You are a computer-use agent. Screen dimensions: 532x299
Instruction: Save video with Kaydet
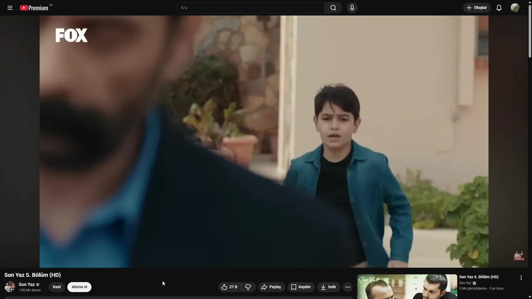(301, 287)
